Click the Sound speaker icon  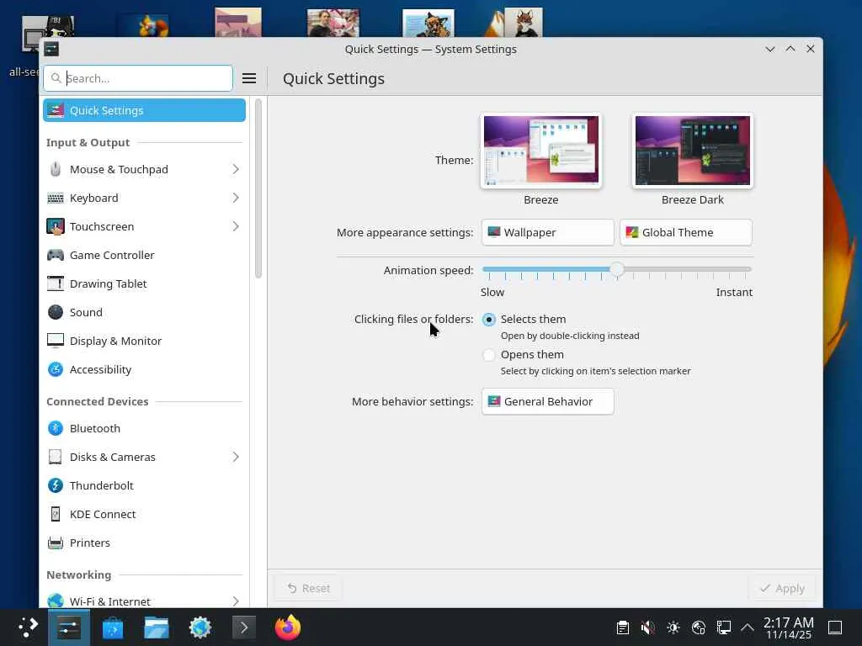click(55, 312)
